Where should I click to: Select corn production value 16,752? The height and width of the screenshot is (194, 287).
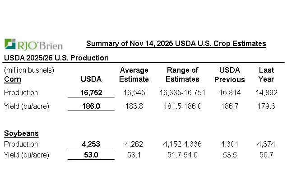coord(91,92)
